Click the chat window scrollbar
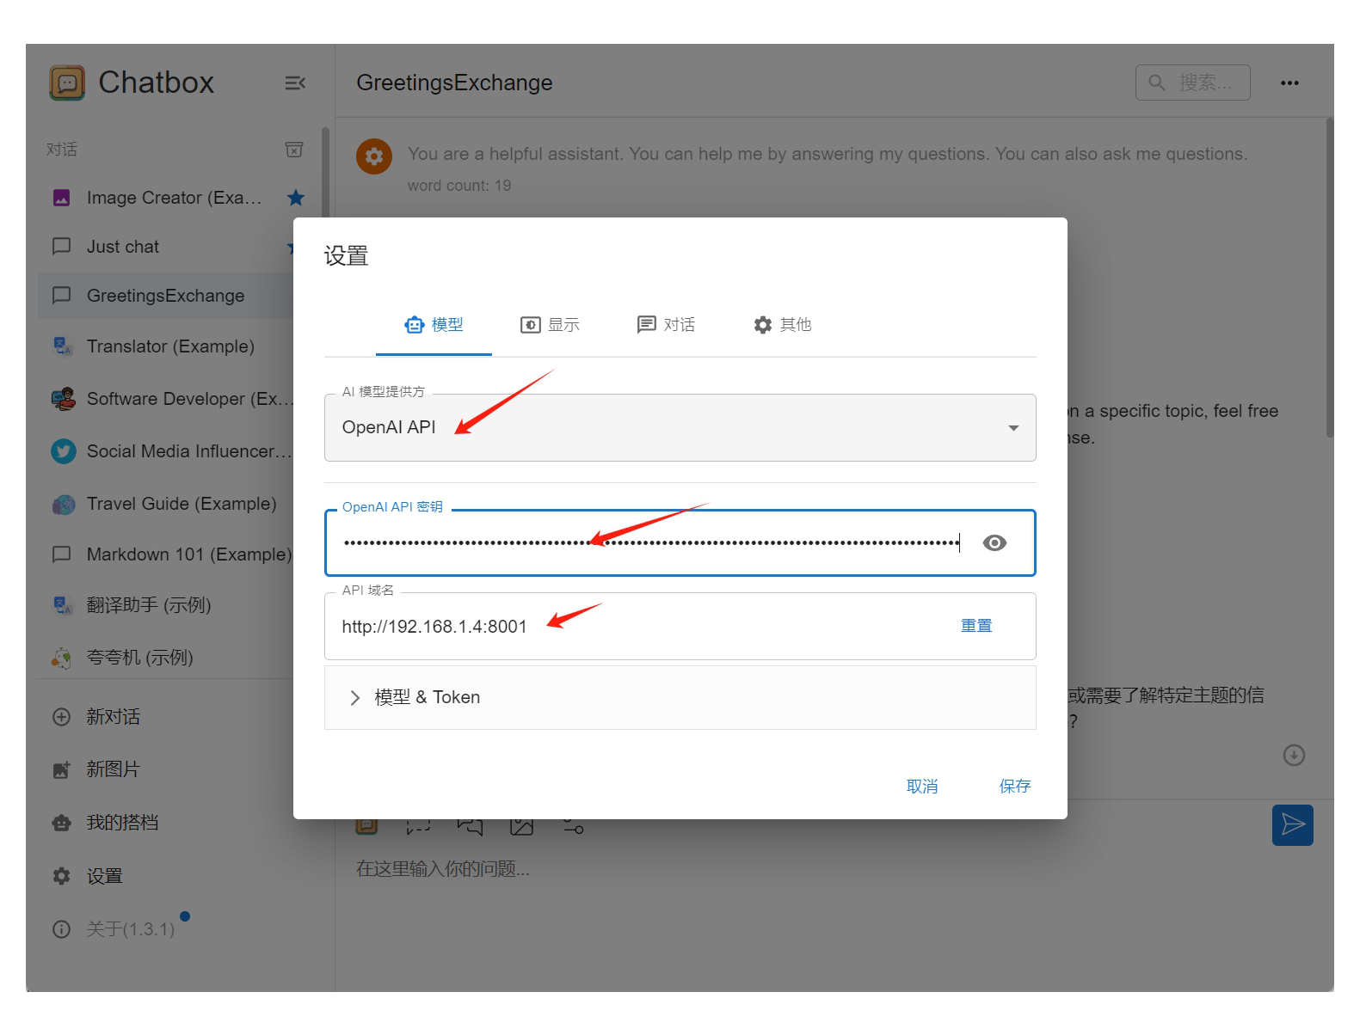 click(1330, 279)
